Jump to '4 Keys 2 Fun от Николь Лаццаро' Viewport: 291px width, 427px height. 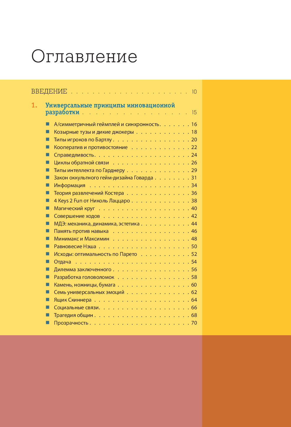(x=92, y=201)
